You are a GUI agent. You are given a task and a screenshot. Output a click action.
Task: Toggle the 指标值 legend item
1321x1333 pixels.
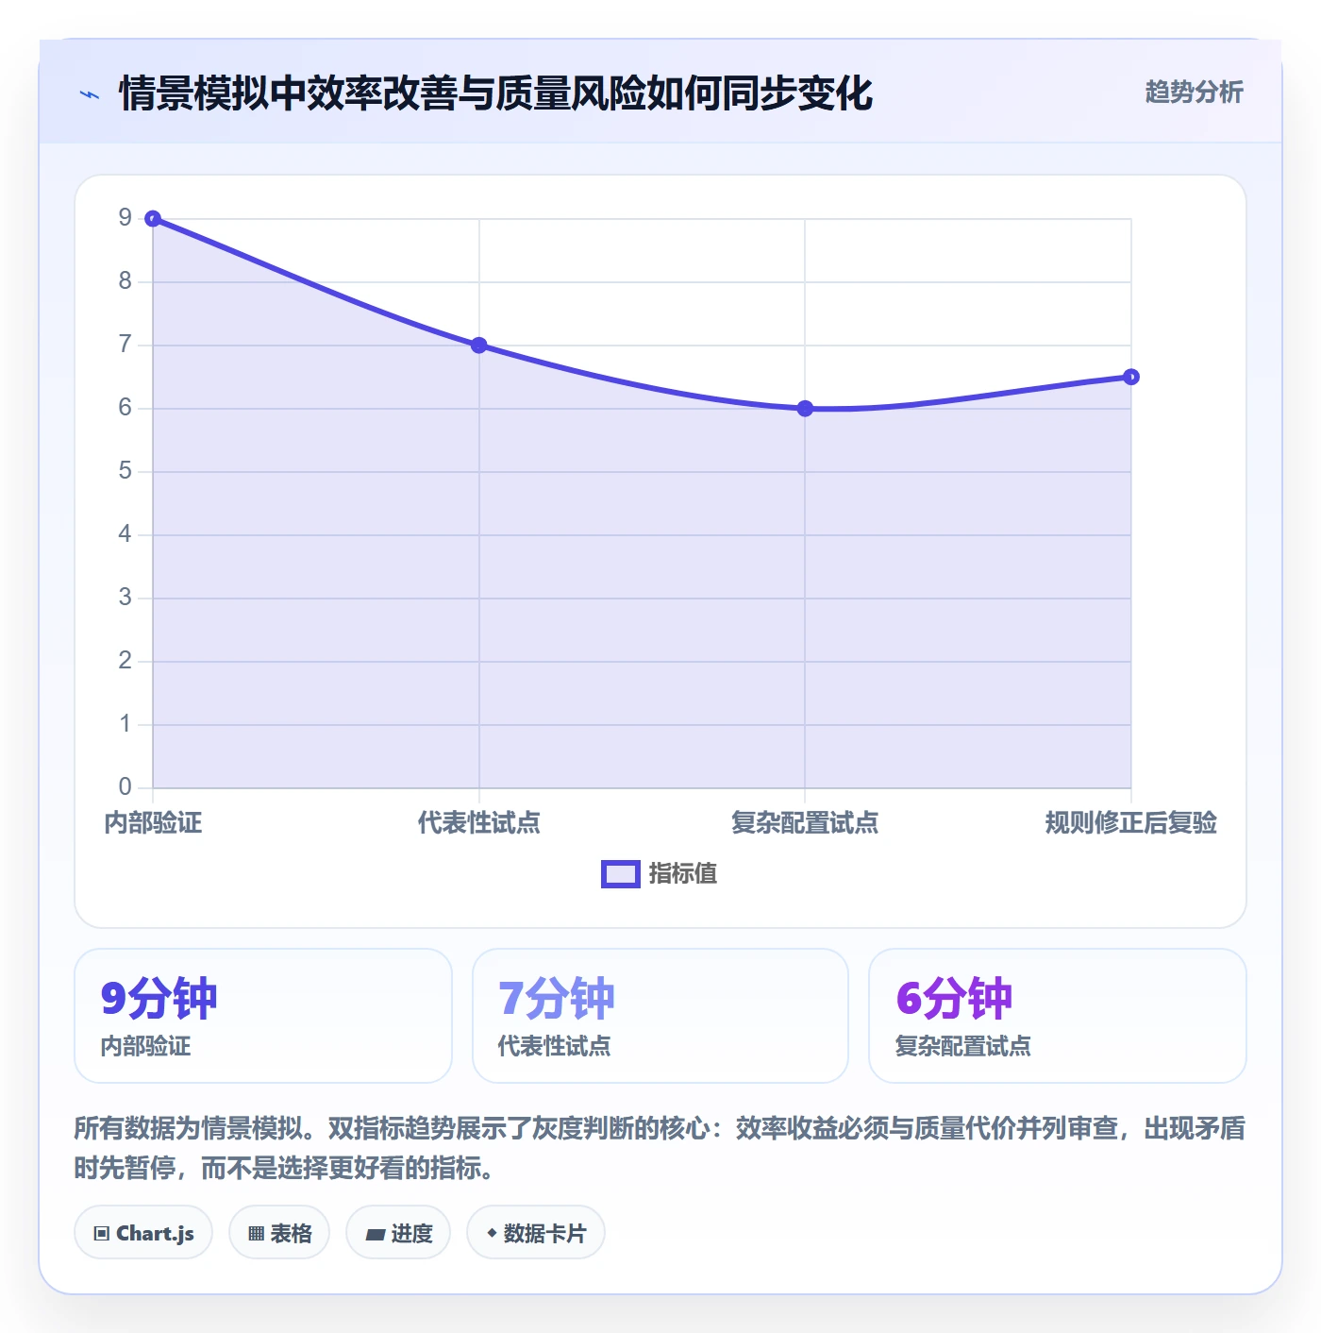(660, 874)
